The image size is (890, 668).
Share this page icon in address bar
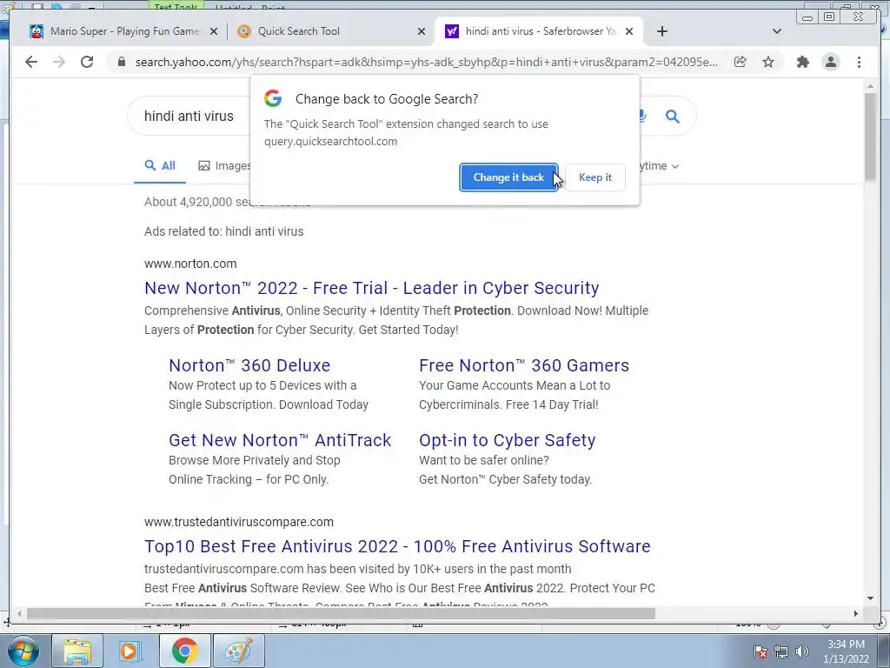coord(741,62)
